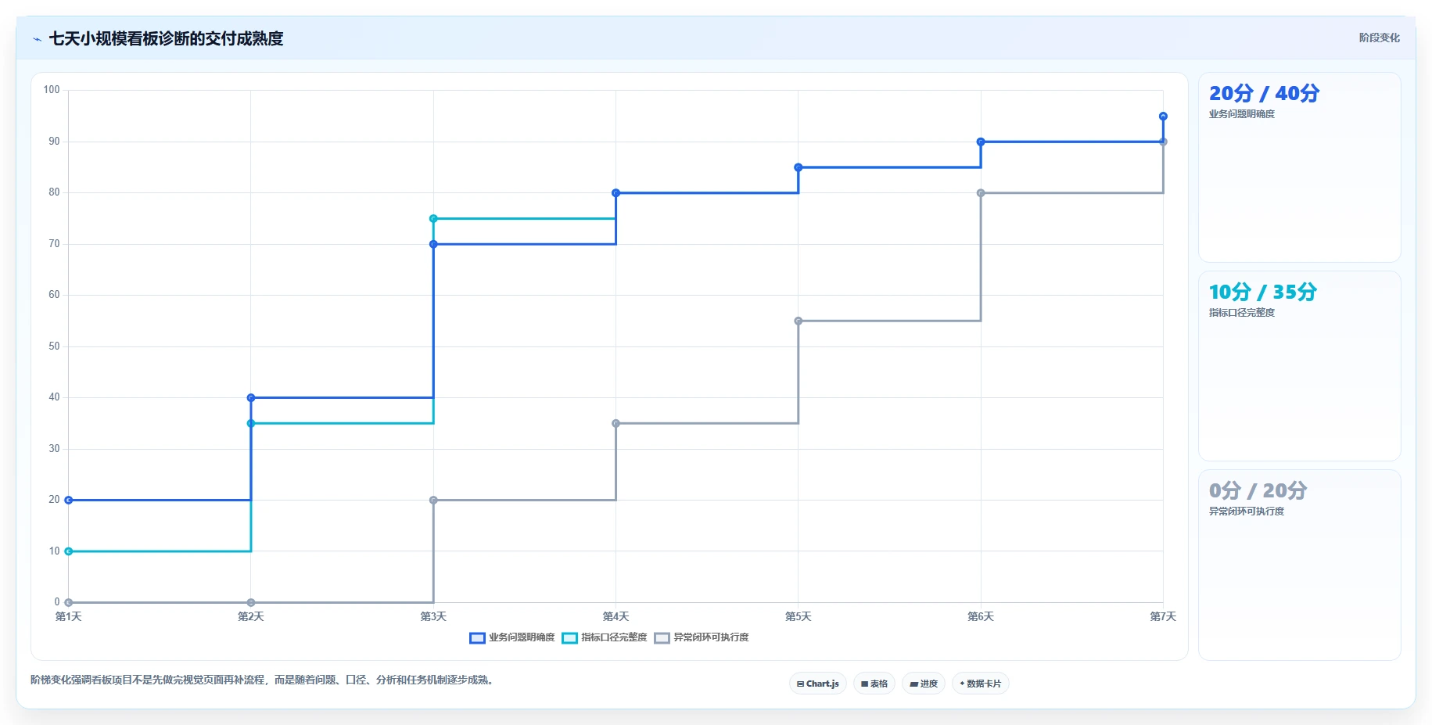Click the chart icon beside the dashboard title
The image size is (1432, 725).
(x=37, y=39)
